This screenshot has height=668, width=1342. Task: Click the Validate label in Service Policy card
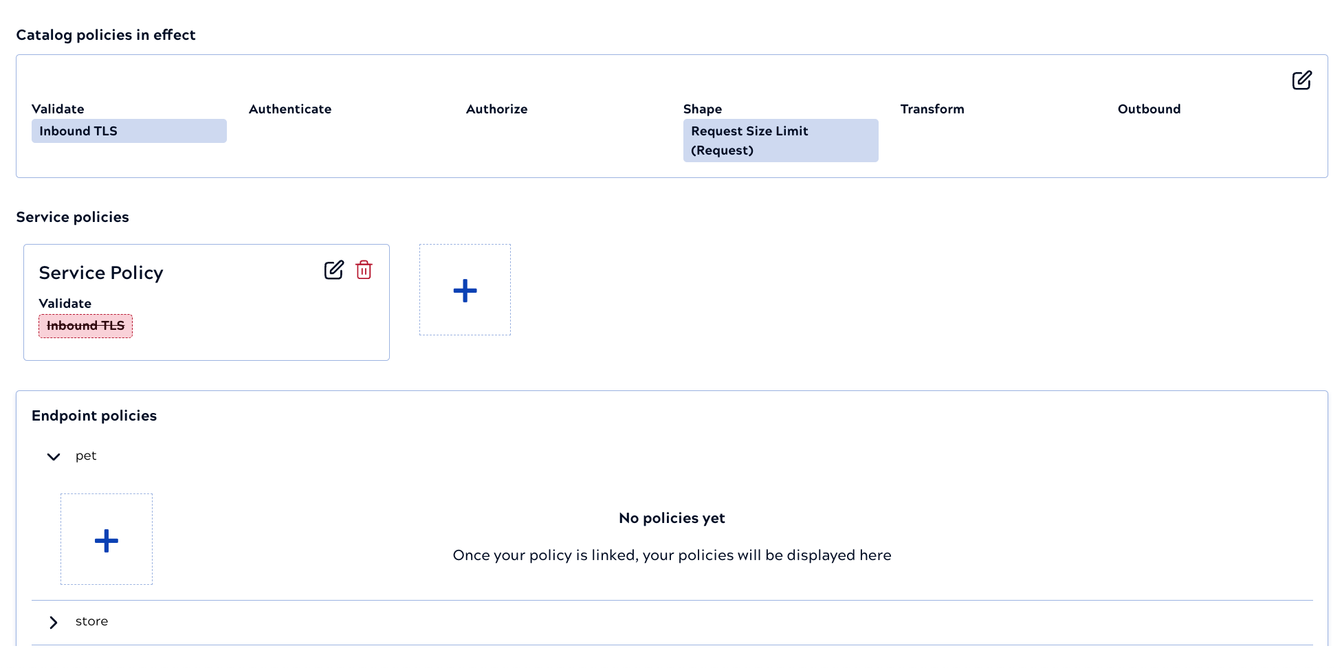[65, 304]
